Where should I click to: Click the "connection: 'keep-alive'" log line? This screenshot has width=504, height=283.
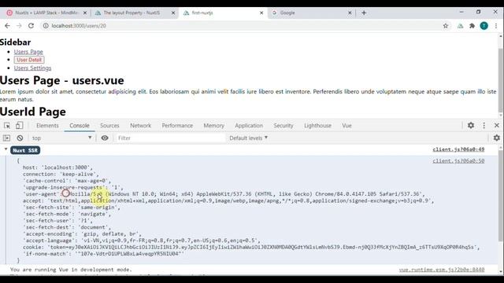click(60, 175)
